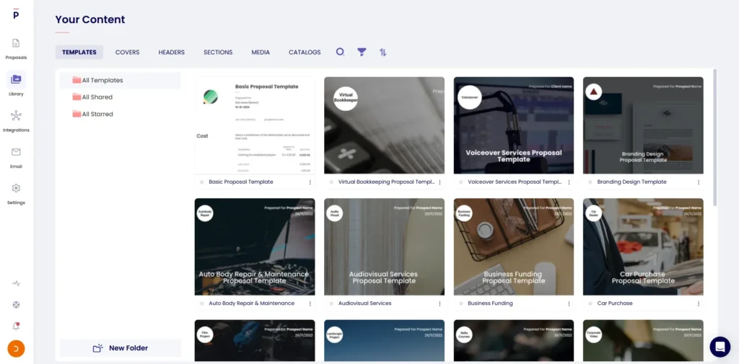Open Integrations from the sidebar
739x364 pixels.
(x=16, y=120)
